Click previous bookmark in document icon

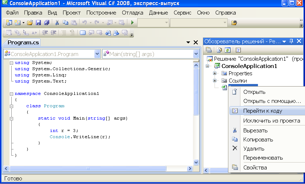click(x=108, y=33)
